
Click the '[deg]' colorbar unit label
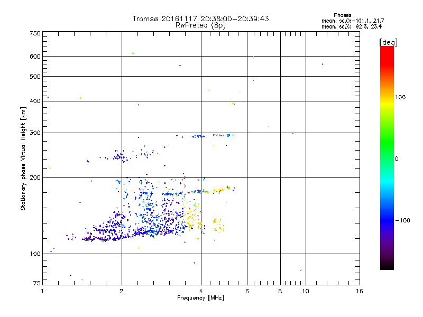388,42
